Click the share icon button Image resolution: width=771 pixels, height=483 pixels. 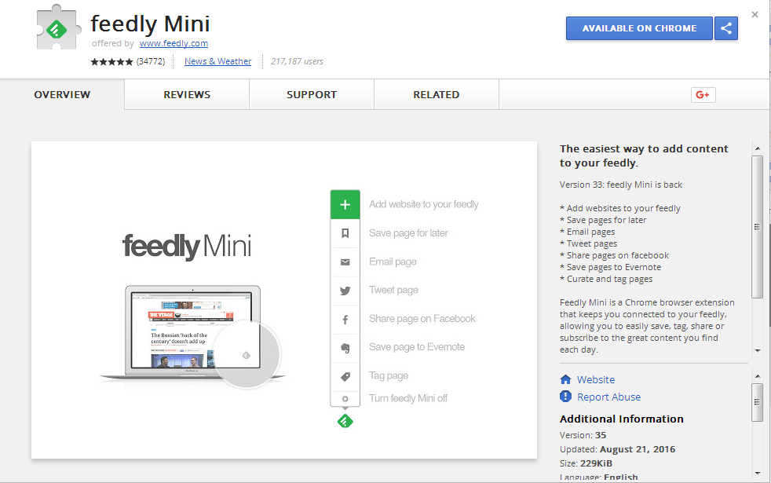(726, 28)
